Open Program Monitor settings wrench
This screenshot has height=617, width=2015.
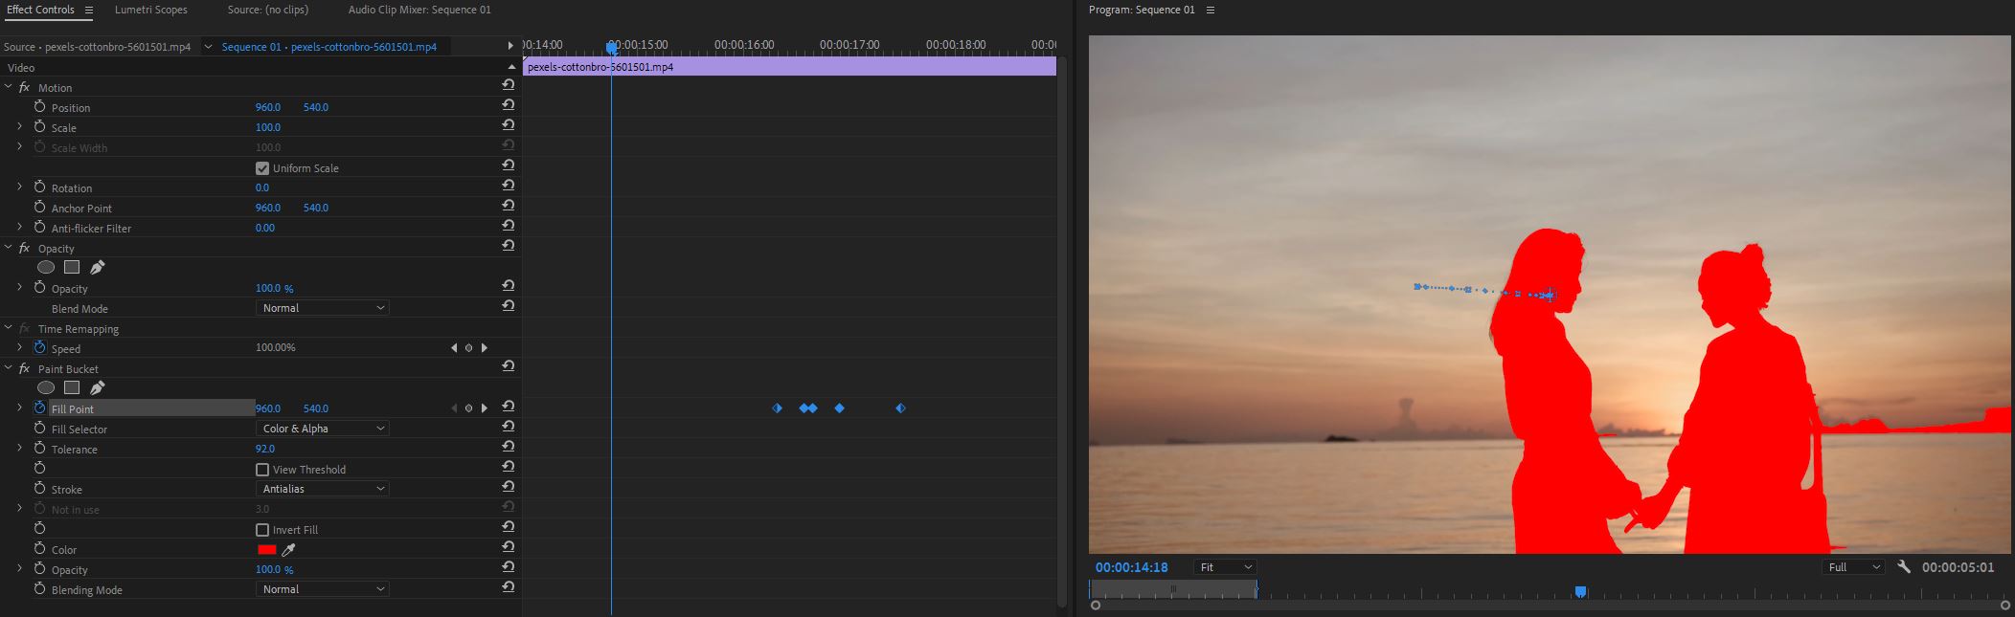[x=1903, y=567]
